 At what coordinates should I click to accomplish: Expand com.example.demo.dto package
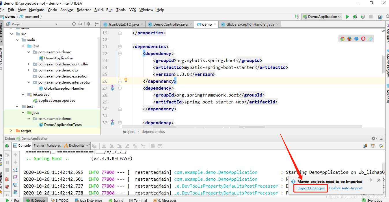[x=29, y=70]
